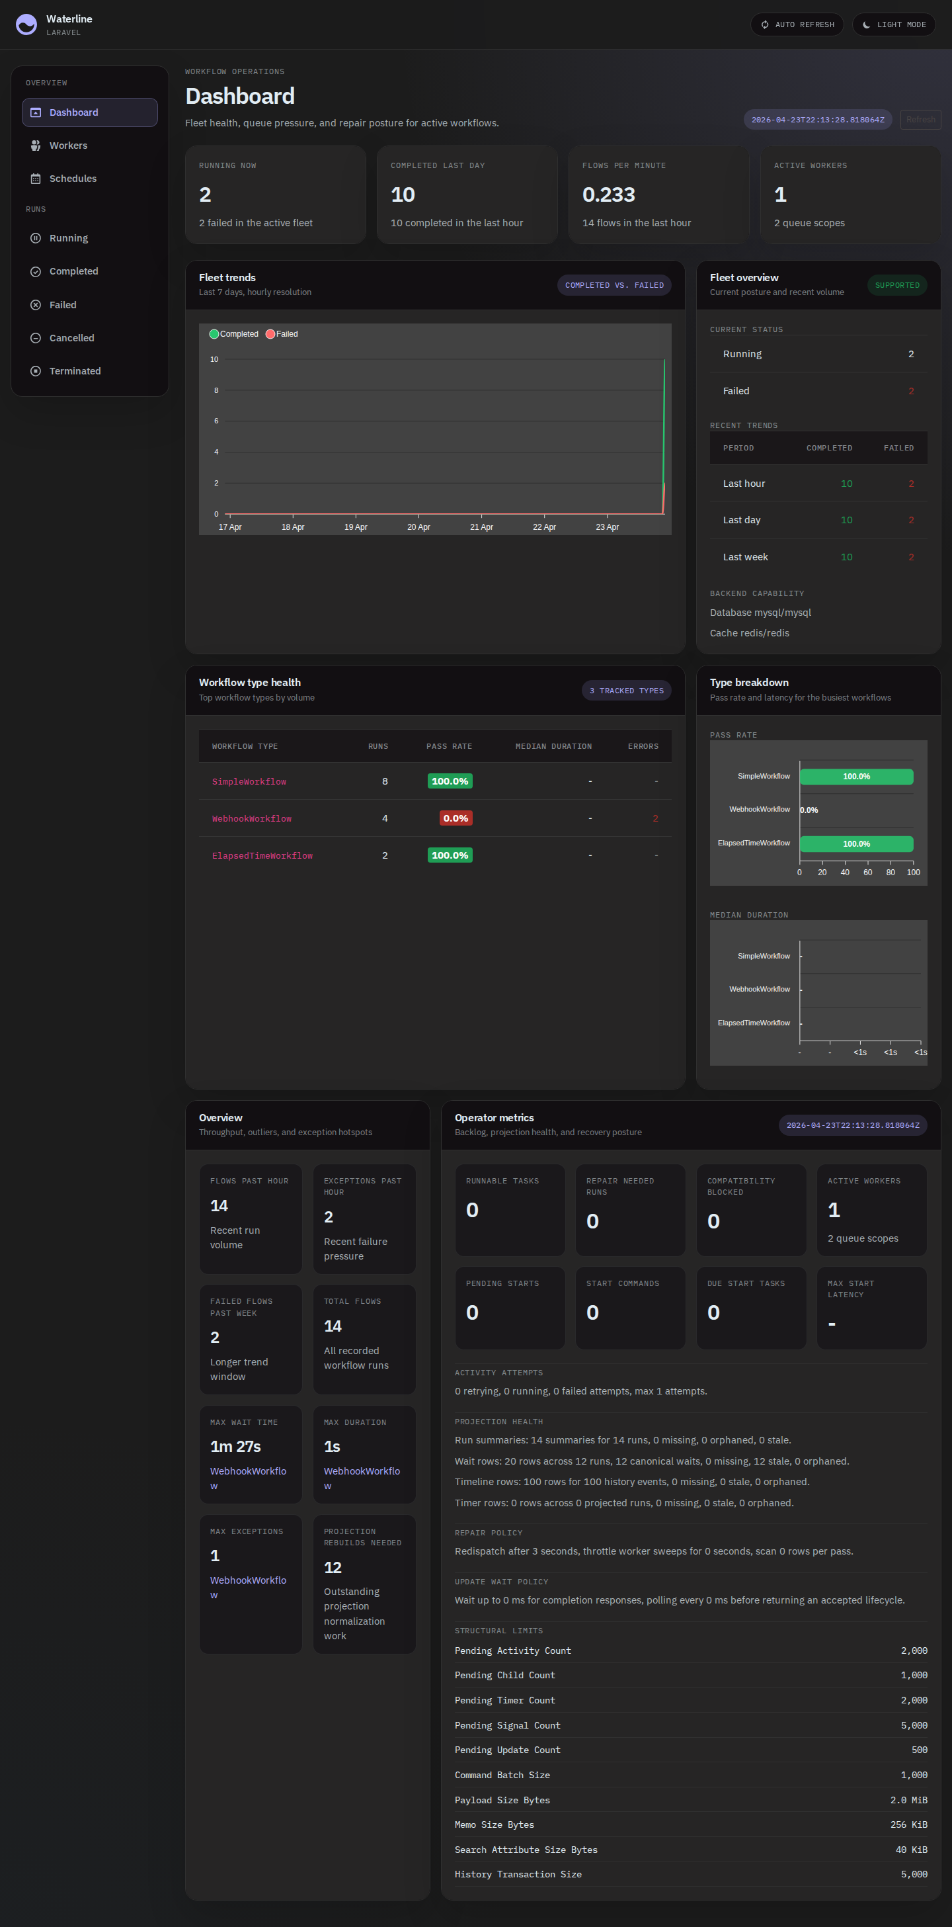This screenshot has height=1927, width=952.
Task: Click the Completed check-circle icon
Action: pyautogui.click(x=35, y=271)
